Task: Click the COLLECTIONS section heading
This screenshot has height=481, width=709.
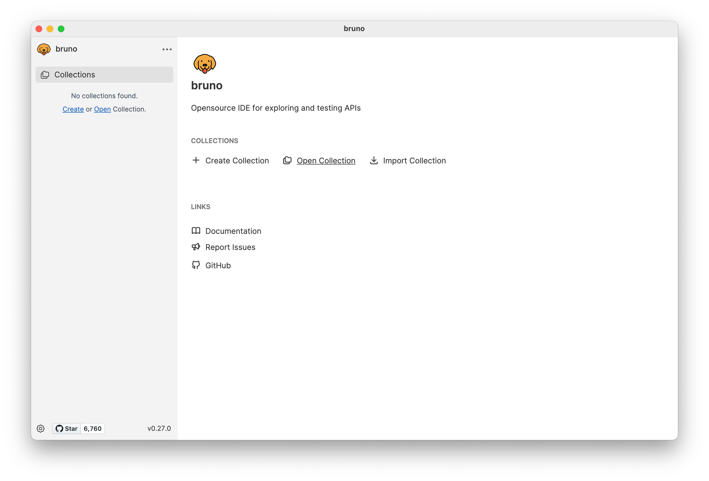Action: tap(215, 141)
